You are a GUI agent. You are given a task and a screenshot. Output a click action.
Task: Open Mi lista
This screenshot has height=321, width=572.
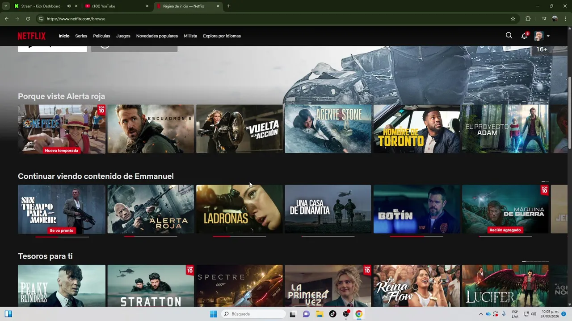click(x=190, y=36)
